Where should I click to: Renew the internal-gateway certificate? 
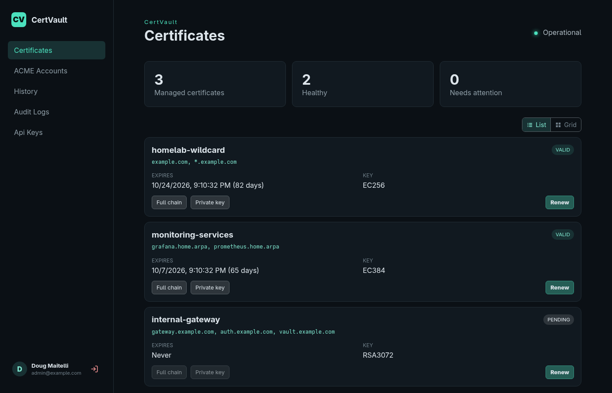(560, 372)
